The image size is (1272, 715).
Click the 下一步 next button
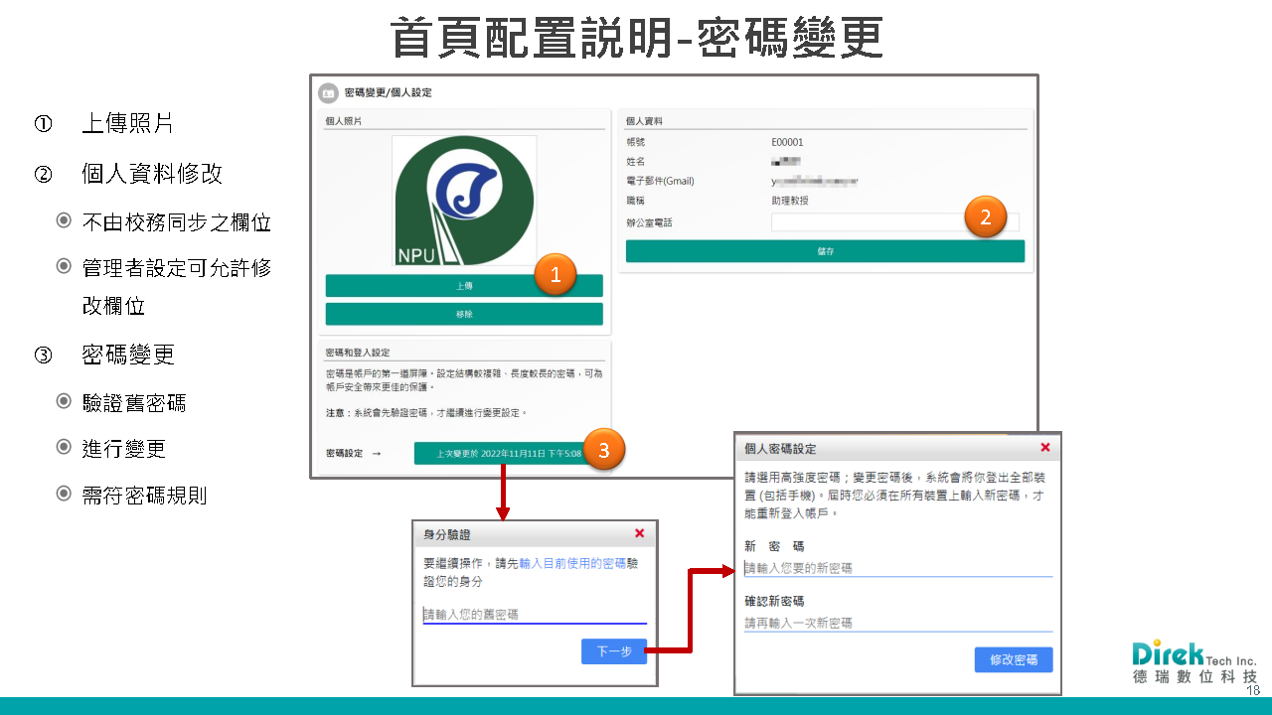point(613,651)
